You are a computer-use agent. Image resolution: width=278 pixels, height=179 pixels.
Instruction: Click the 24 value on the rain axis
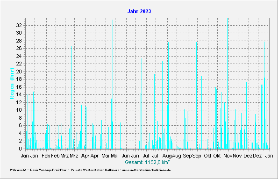point(19,56)
